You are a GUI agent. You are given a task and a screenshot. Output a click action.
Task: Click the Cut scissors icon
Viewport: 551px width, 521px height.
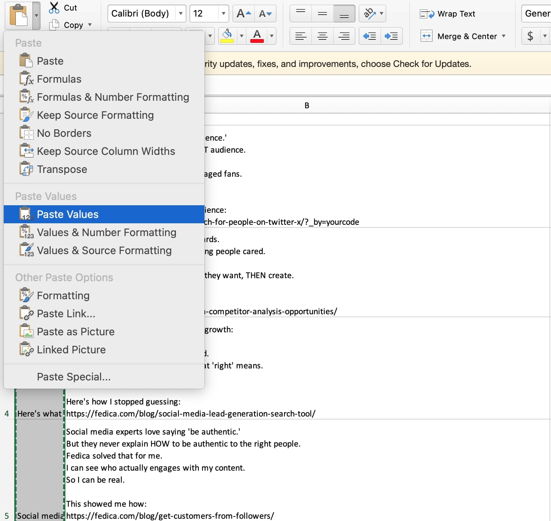tap(54, 8)
